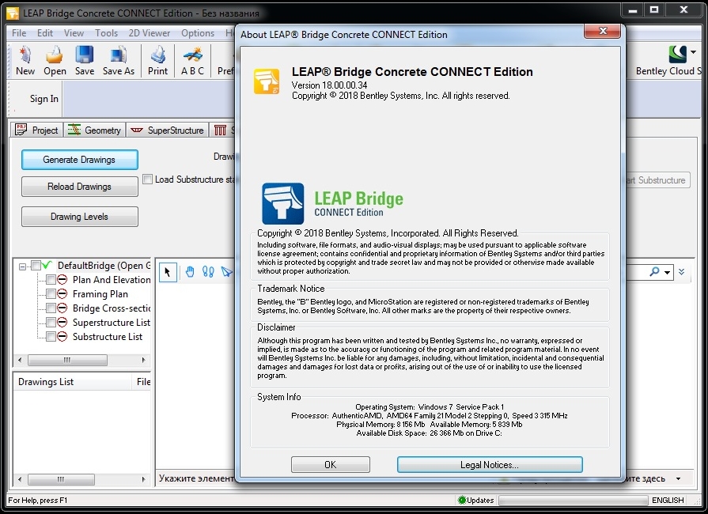Image resolution: width=708 pixels, height=514 pixels.
Task: Click the Generate Drawings button
Action: click(79, 160)
